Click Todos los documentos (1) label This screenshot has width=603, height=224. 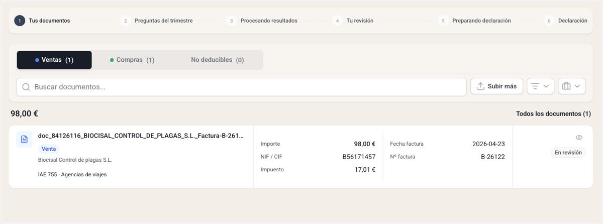553,114
